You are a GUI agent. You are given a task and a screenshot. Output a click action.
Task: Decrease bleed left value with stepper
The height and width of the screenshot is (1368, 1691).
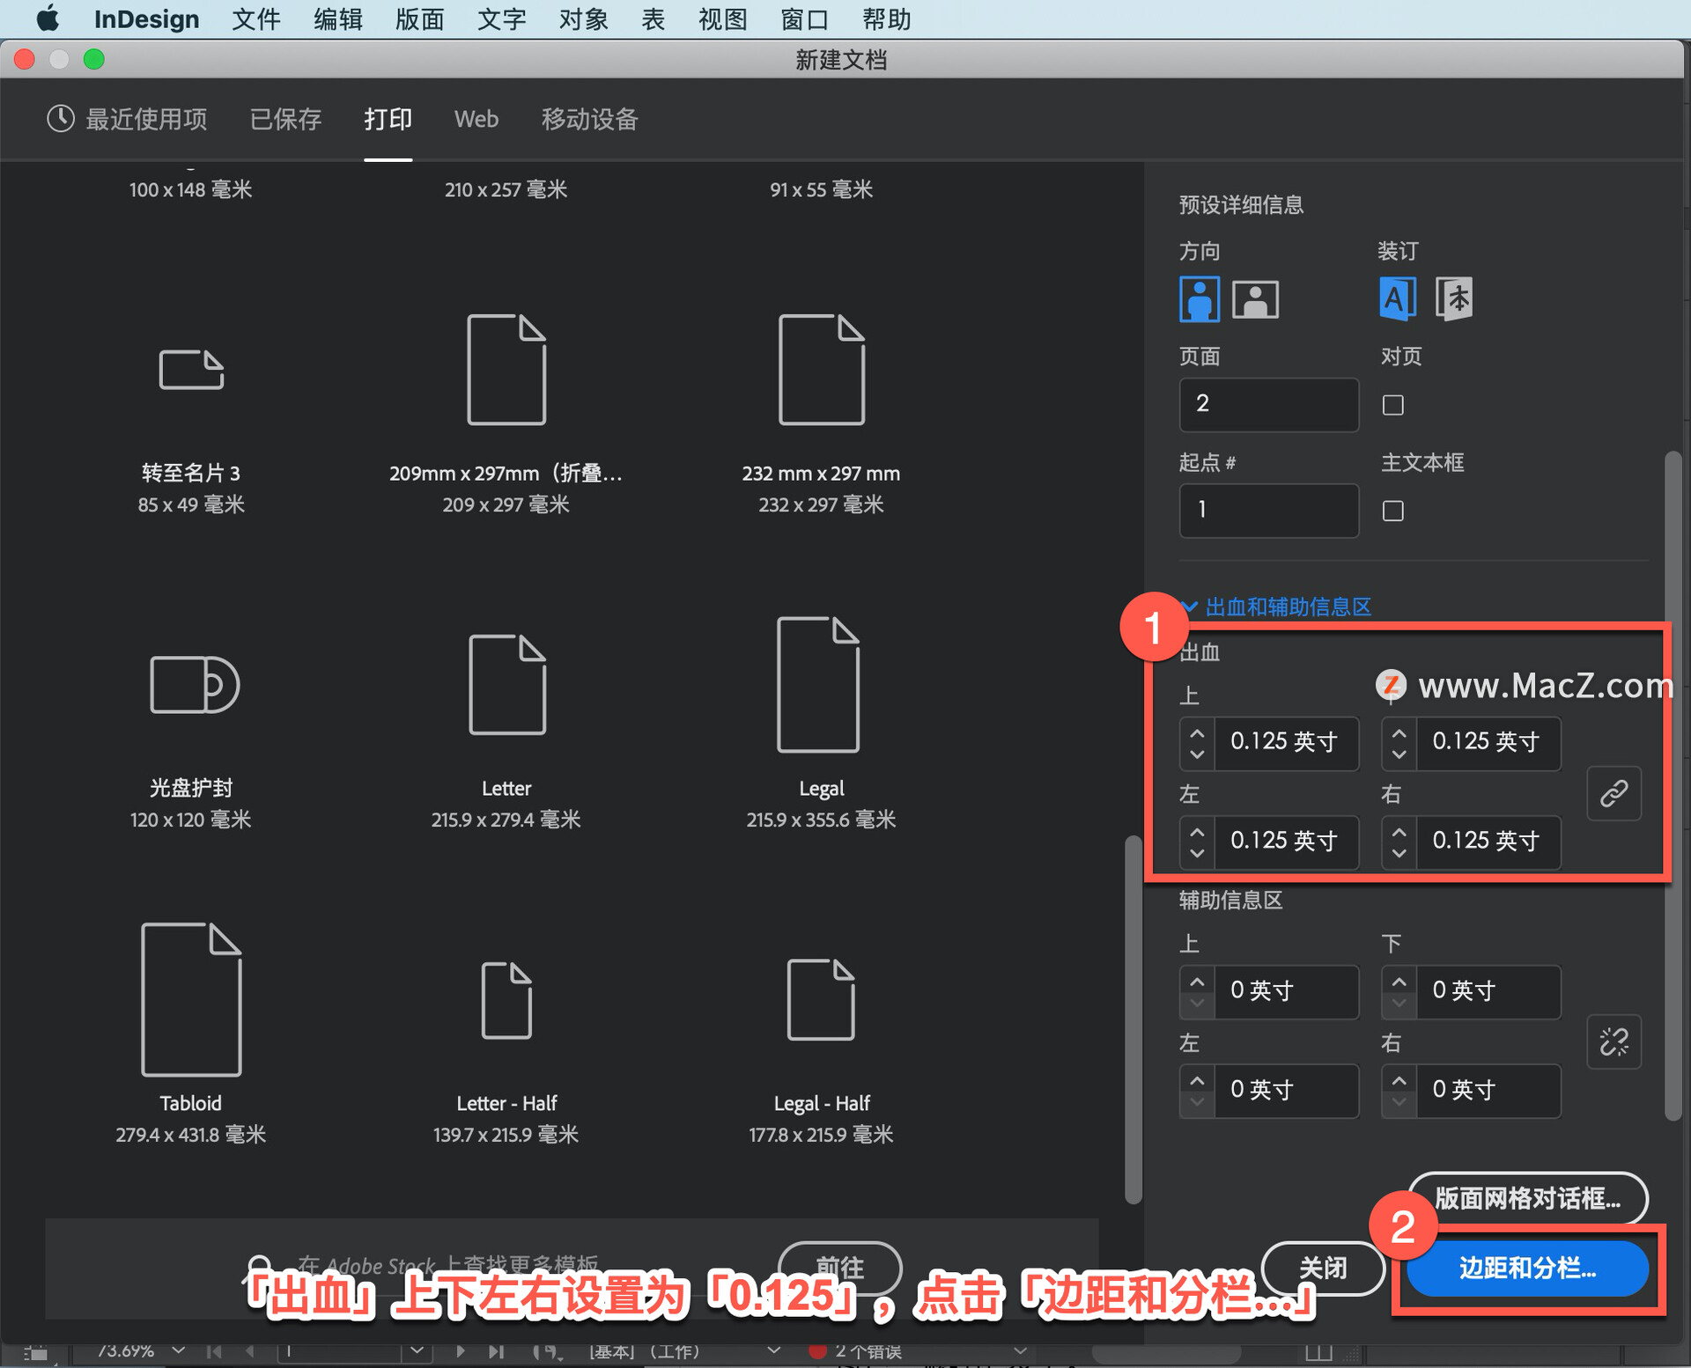1196,852
